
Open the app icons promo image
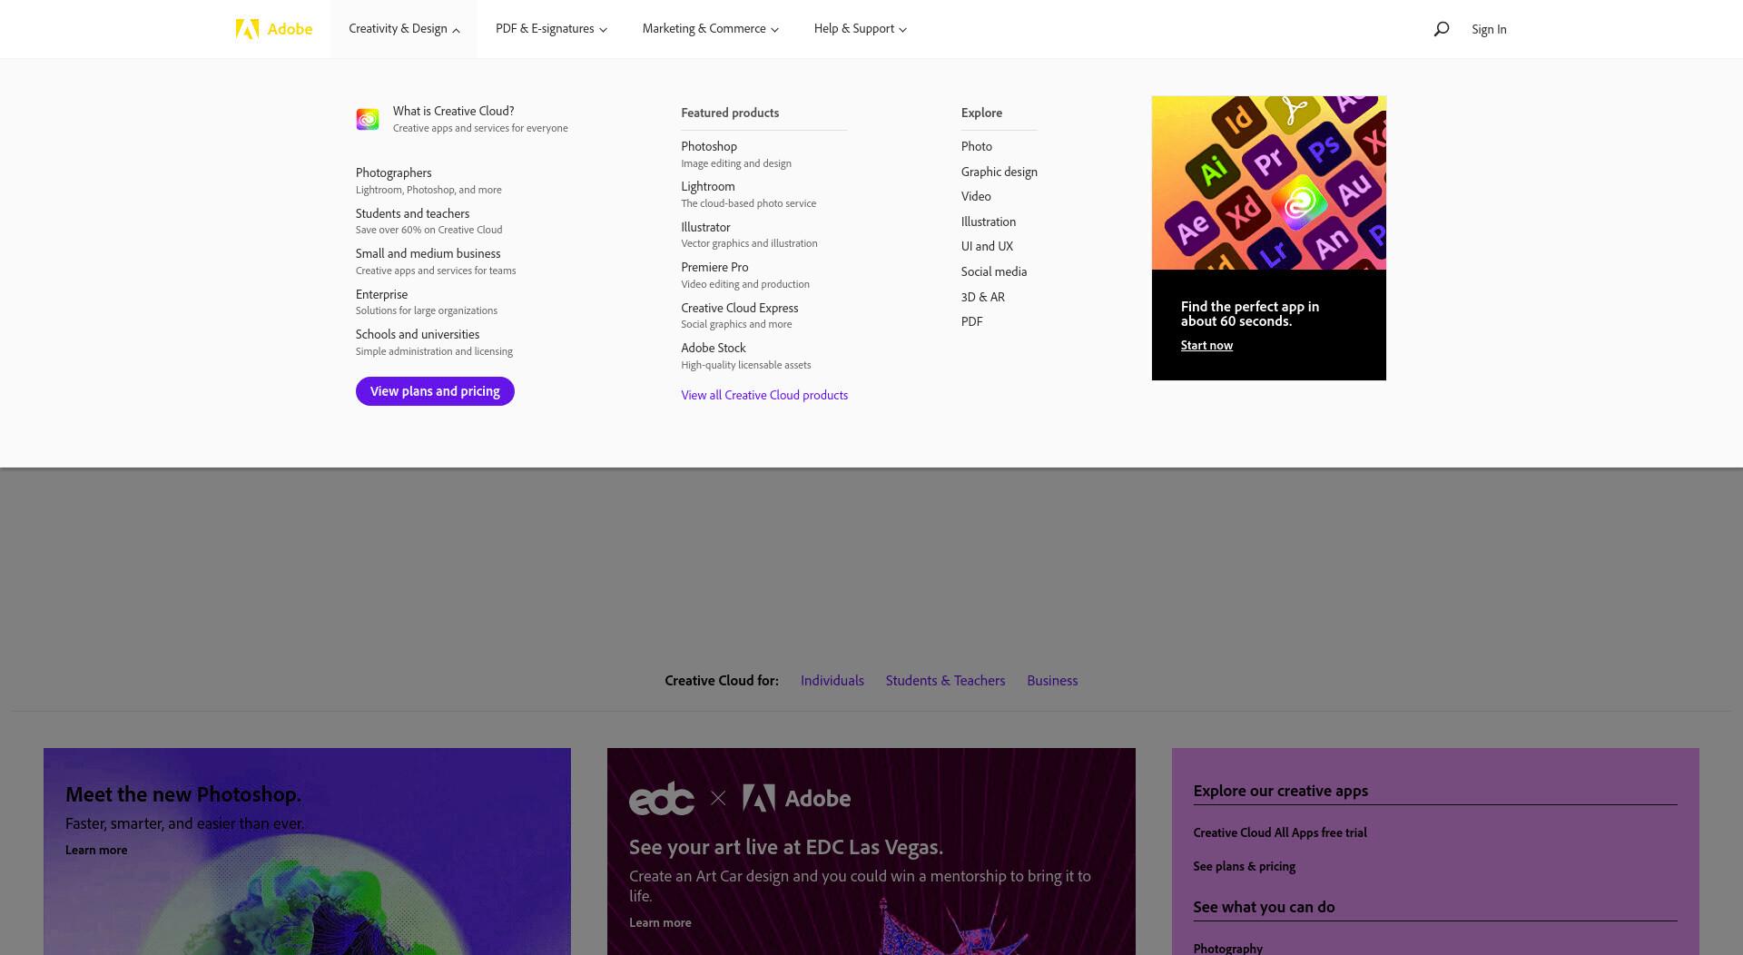(1268, 182)
